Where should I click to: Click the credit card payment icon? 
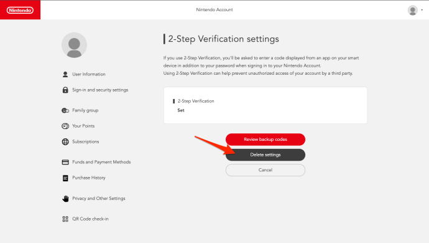click(65, 162)
